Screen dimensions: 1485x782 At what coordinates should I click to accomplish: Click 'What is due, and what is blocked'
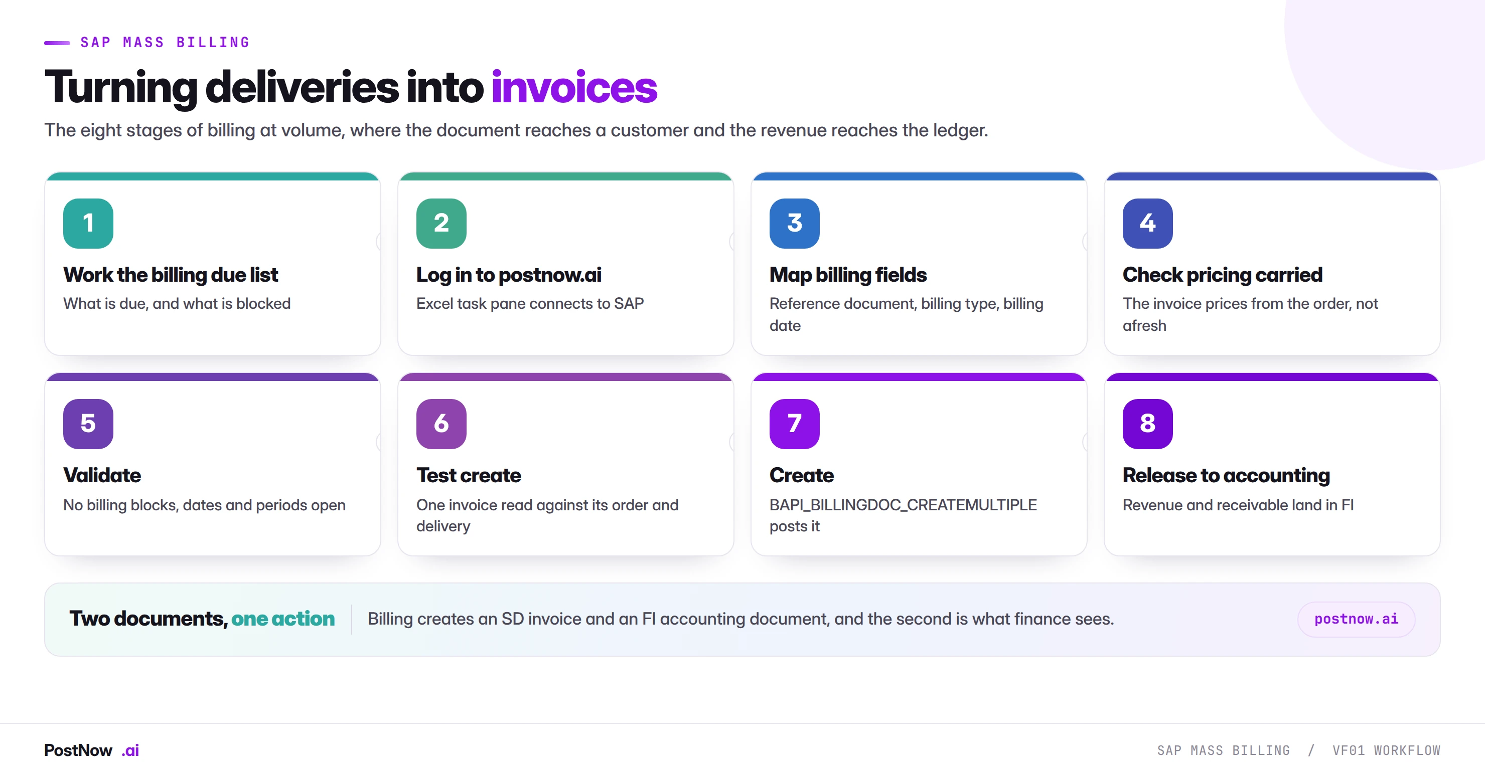tap(177, 303)
